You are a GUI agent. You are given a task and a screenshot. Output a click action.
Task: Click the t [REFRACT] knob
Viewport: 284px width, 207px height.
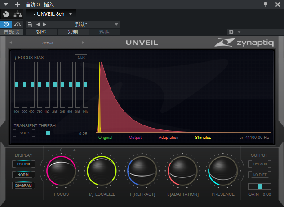[x=142, y=171]
